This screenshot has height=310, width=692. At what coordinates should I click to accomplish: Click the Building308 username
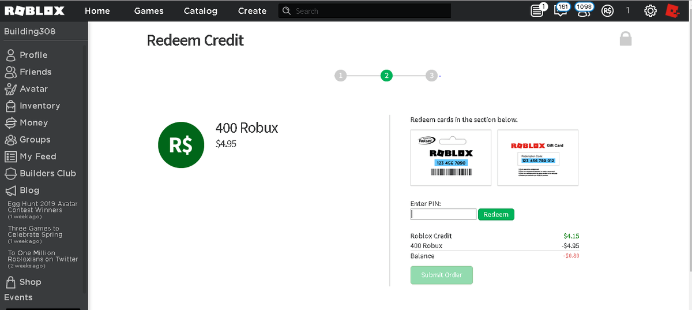point(30,31)
